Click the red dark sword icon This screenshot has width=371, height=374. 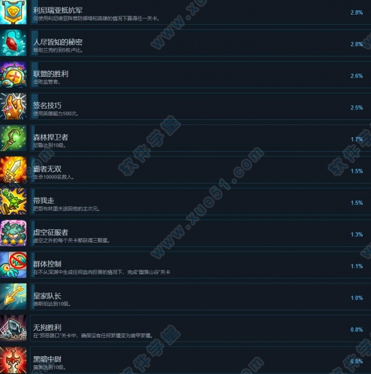point(13,360)
